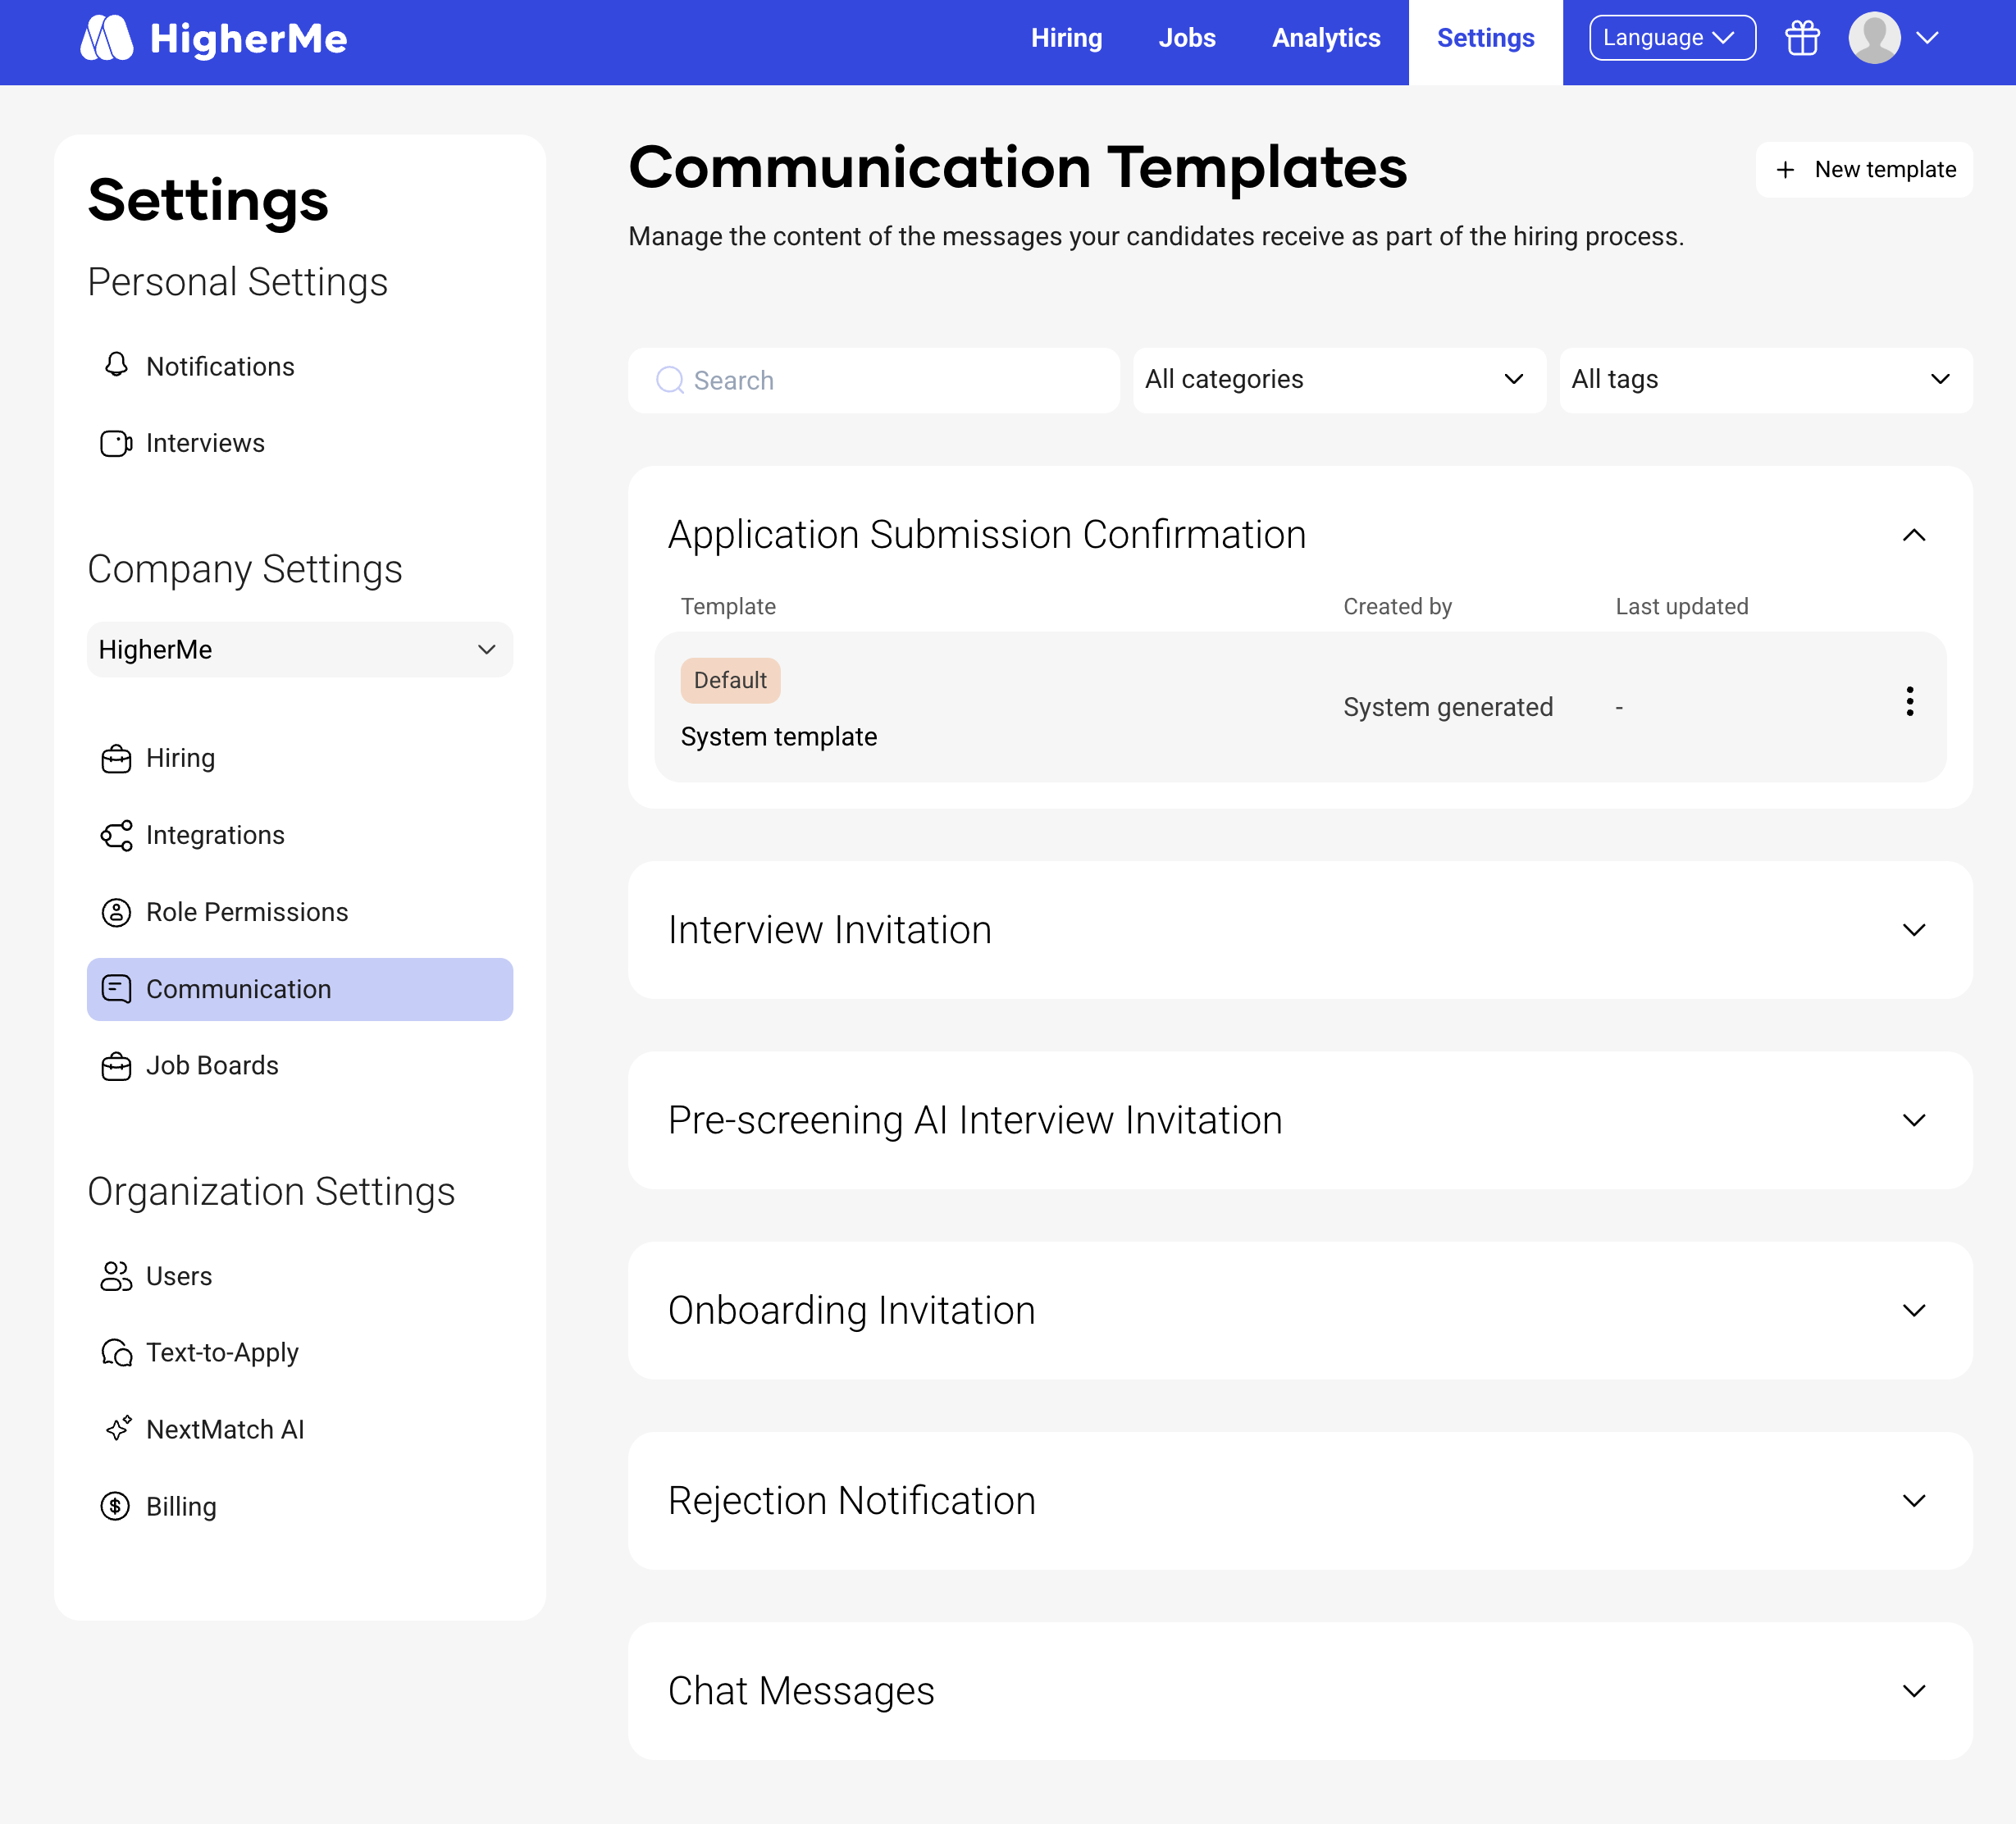
Task: Open the Language selector button
Action: click(x=1671, y=38)
